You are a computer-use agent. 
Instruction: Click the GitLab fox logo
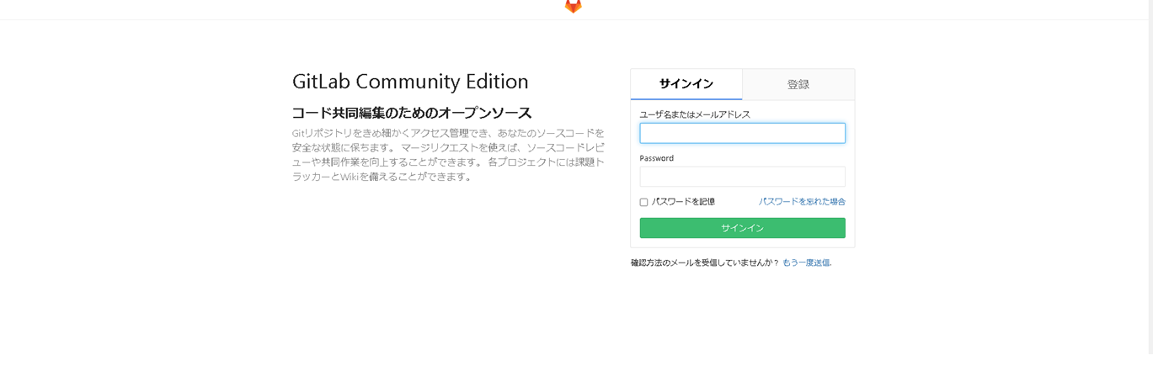click(x=573, y=6)
